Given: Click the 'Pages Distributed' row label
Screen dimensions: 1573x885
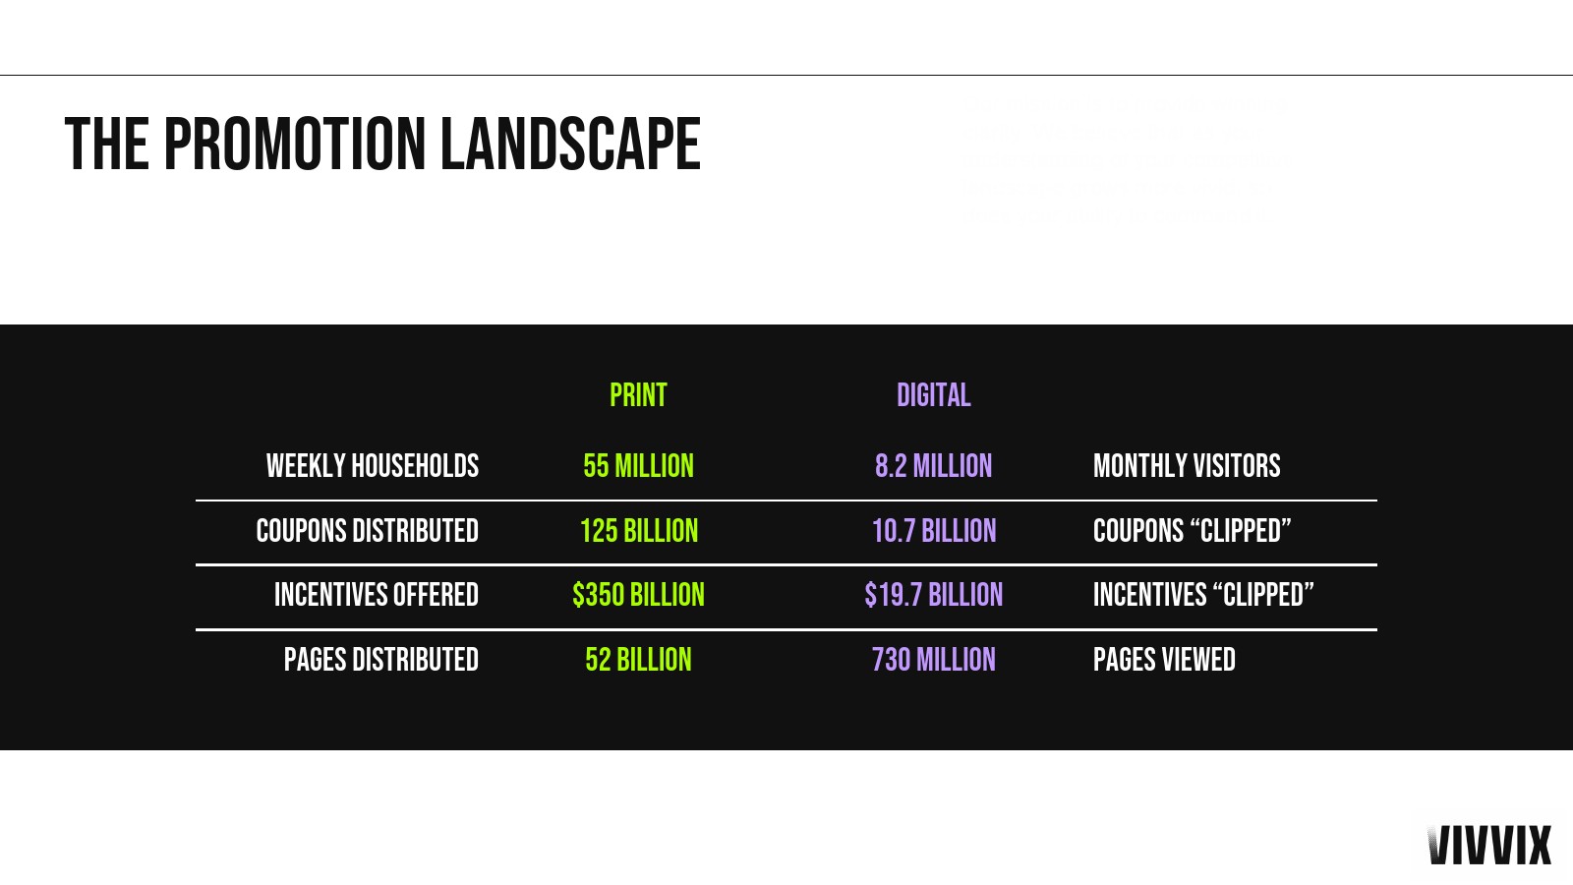Looking at the screenshot, I should point(380,660).
